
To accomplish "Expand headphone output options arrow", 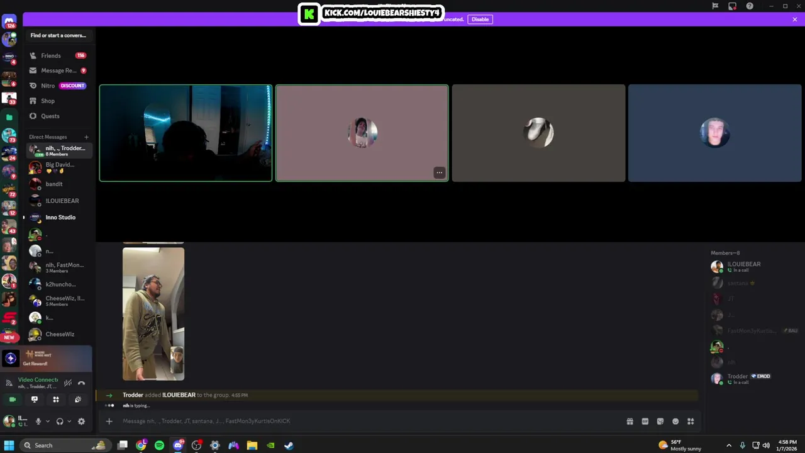I will click(x=69, y=422).
